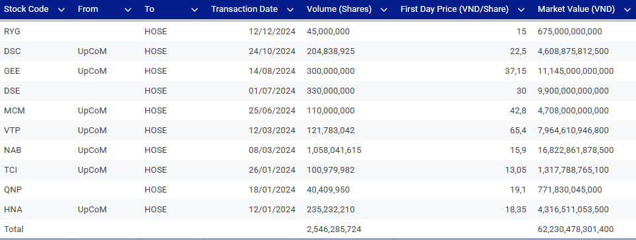Select stock code RYG

tap(12, 32)
